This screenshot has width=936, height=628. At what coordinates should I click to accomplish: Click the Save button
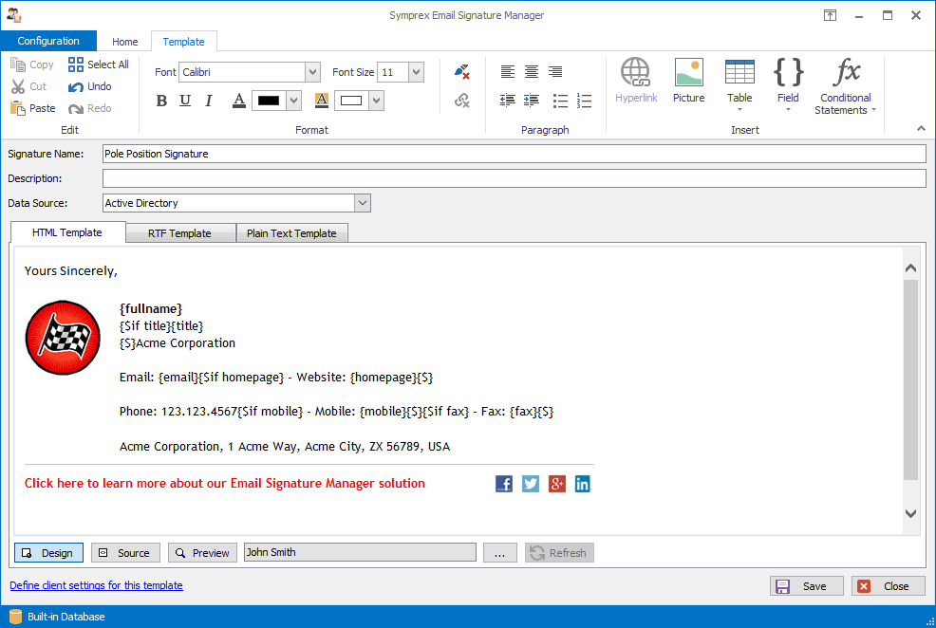[x=805, y=586]
